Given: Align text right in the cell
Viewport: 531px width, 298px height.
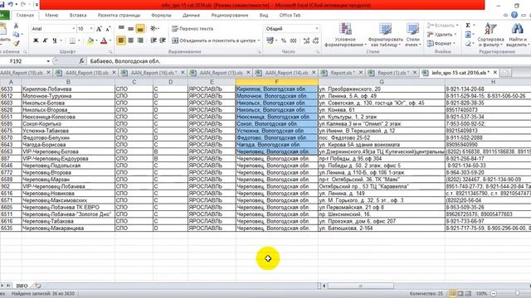Looking at the screenshot, I should [140, 41].
